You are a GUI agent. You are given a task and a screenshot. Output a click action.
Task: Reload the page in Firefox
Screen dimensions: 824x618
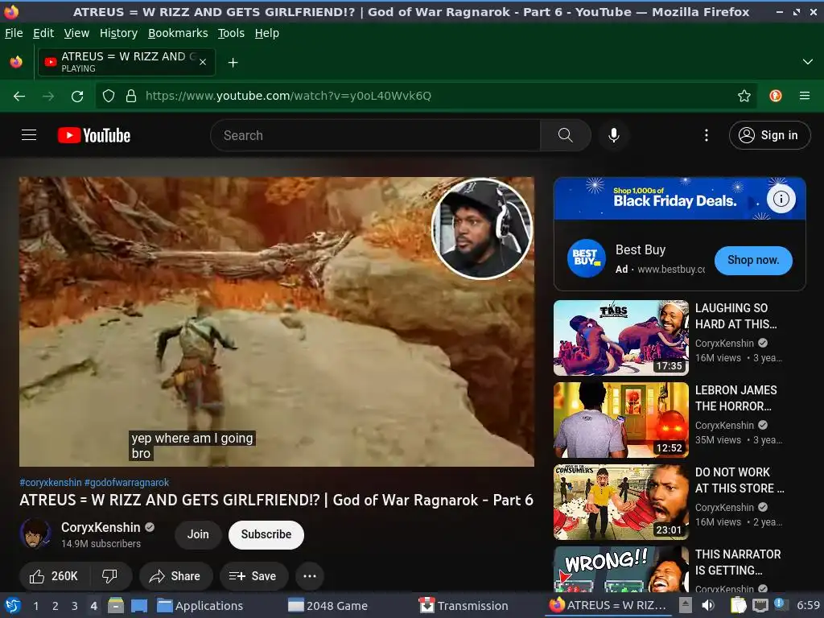coord(77,96)
